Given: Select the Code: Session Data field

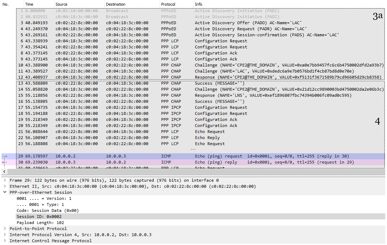Looking at the screenshot, I should pyautogui.click(x=193, y=211).
